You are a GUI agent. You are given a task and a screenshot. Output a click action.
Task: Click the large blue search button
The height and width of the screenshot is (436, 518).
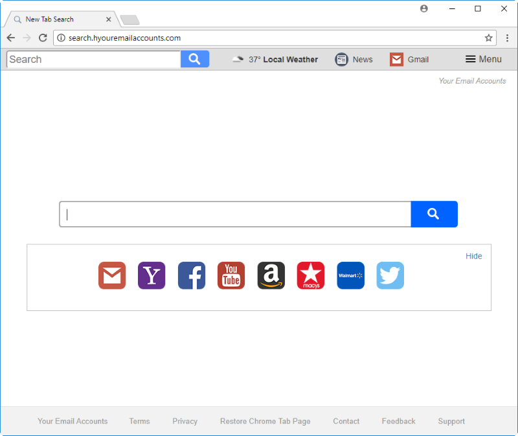tap(434, 214)
